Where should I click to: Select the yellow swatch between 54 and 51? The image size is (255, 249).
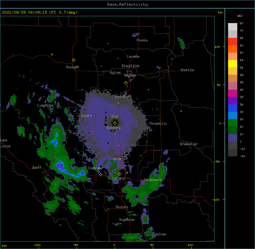(x=233, y=64)
